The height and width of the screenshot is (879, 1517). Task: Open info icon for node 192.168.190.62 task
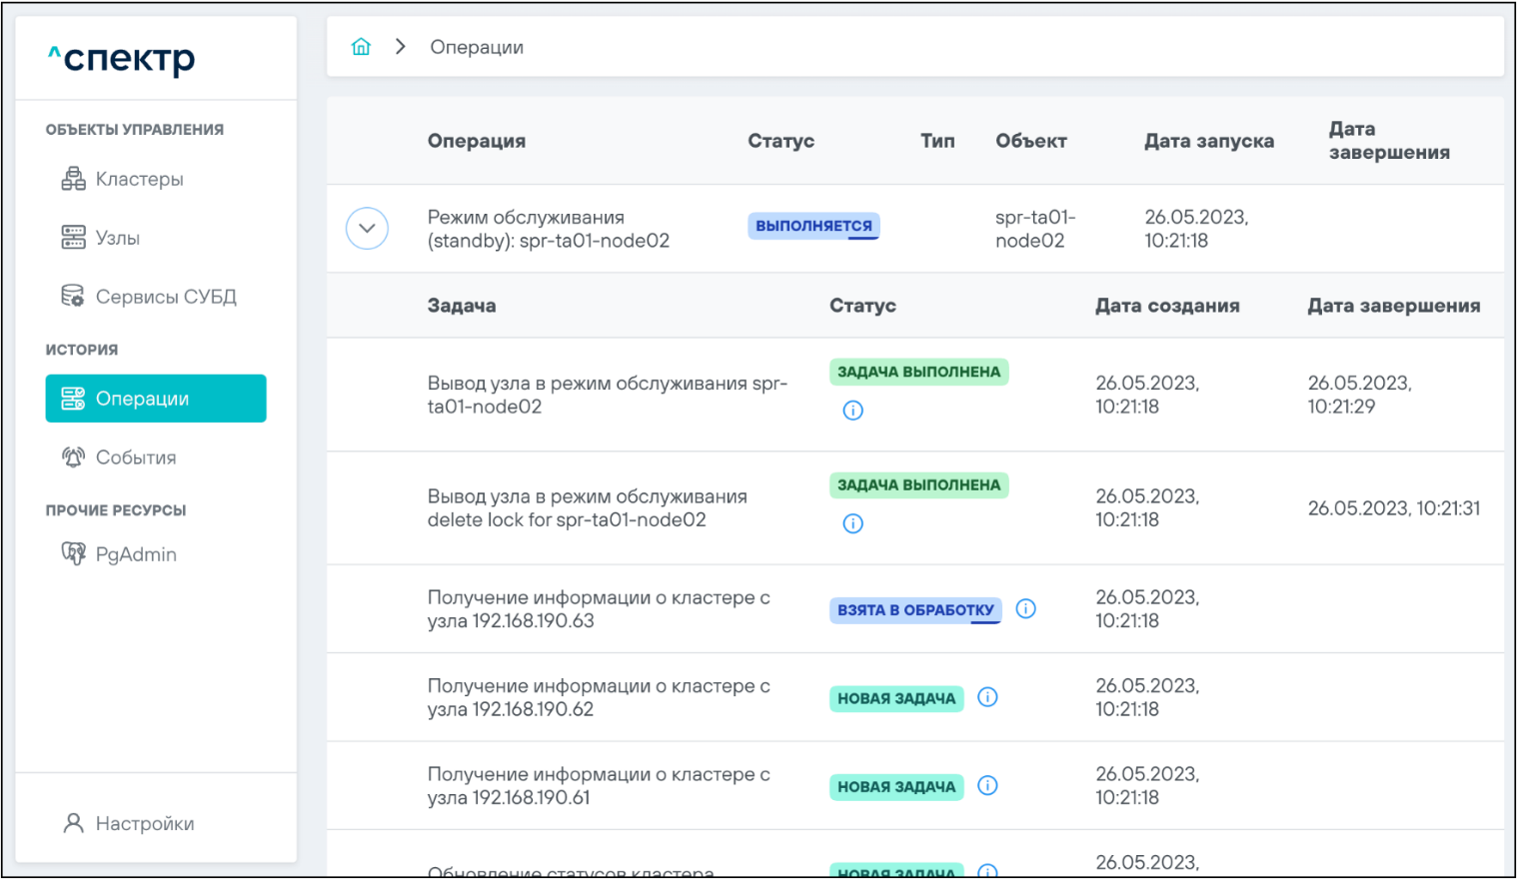click(x=987, y=697)
